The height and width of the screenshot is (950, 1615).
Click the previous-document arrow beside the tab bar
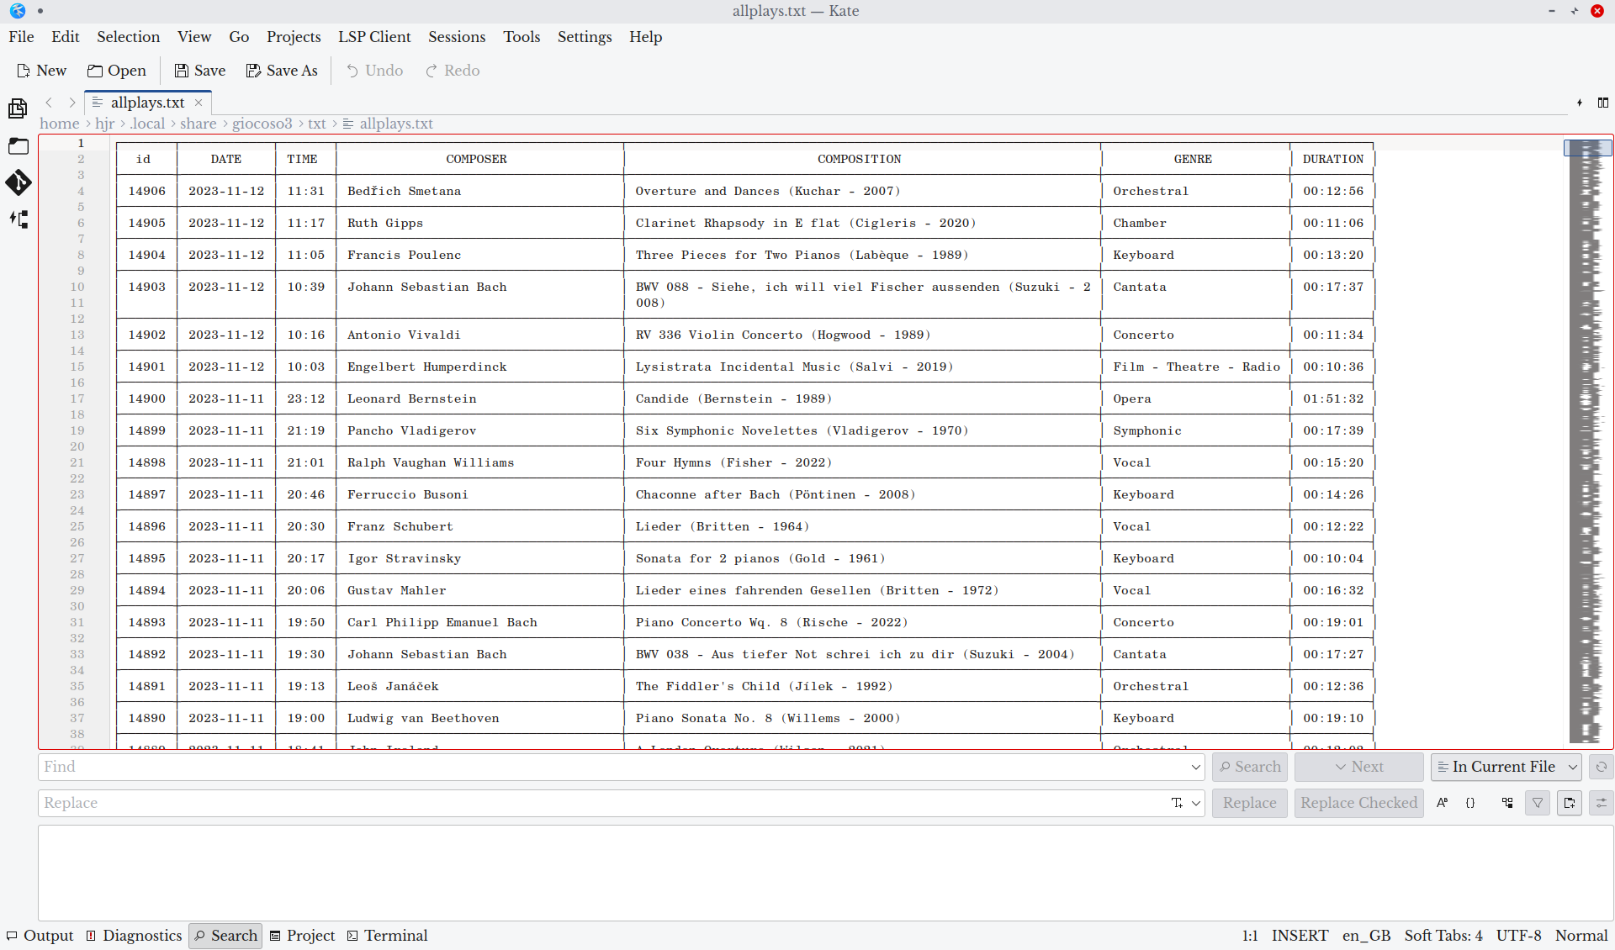[x=49, y=103]
